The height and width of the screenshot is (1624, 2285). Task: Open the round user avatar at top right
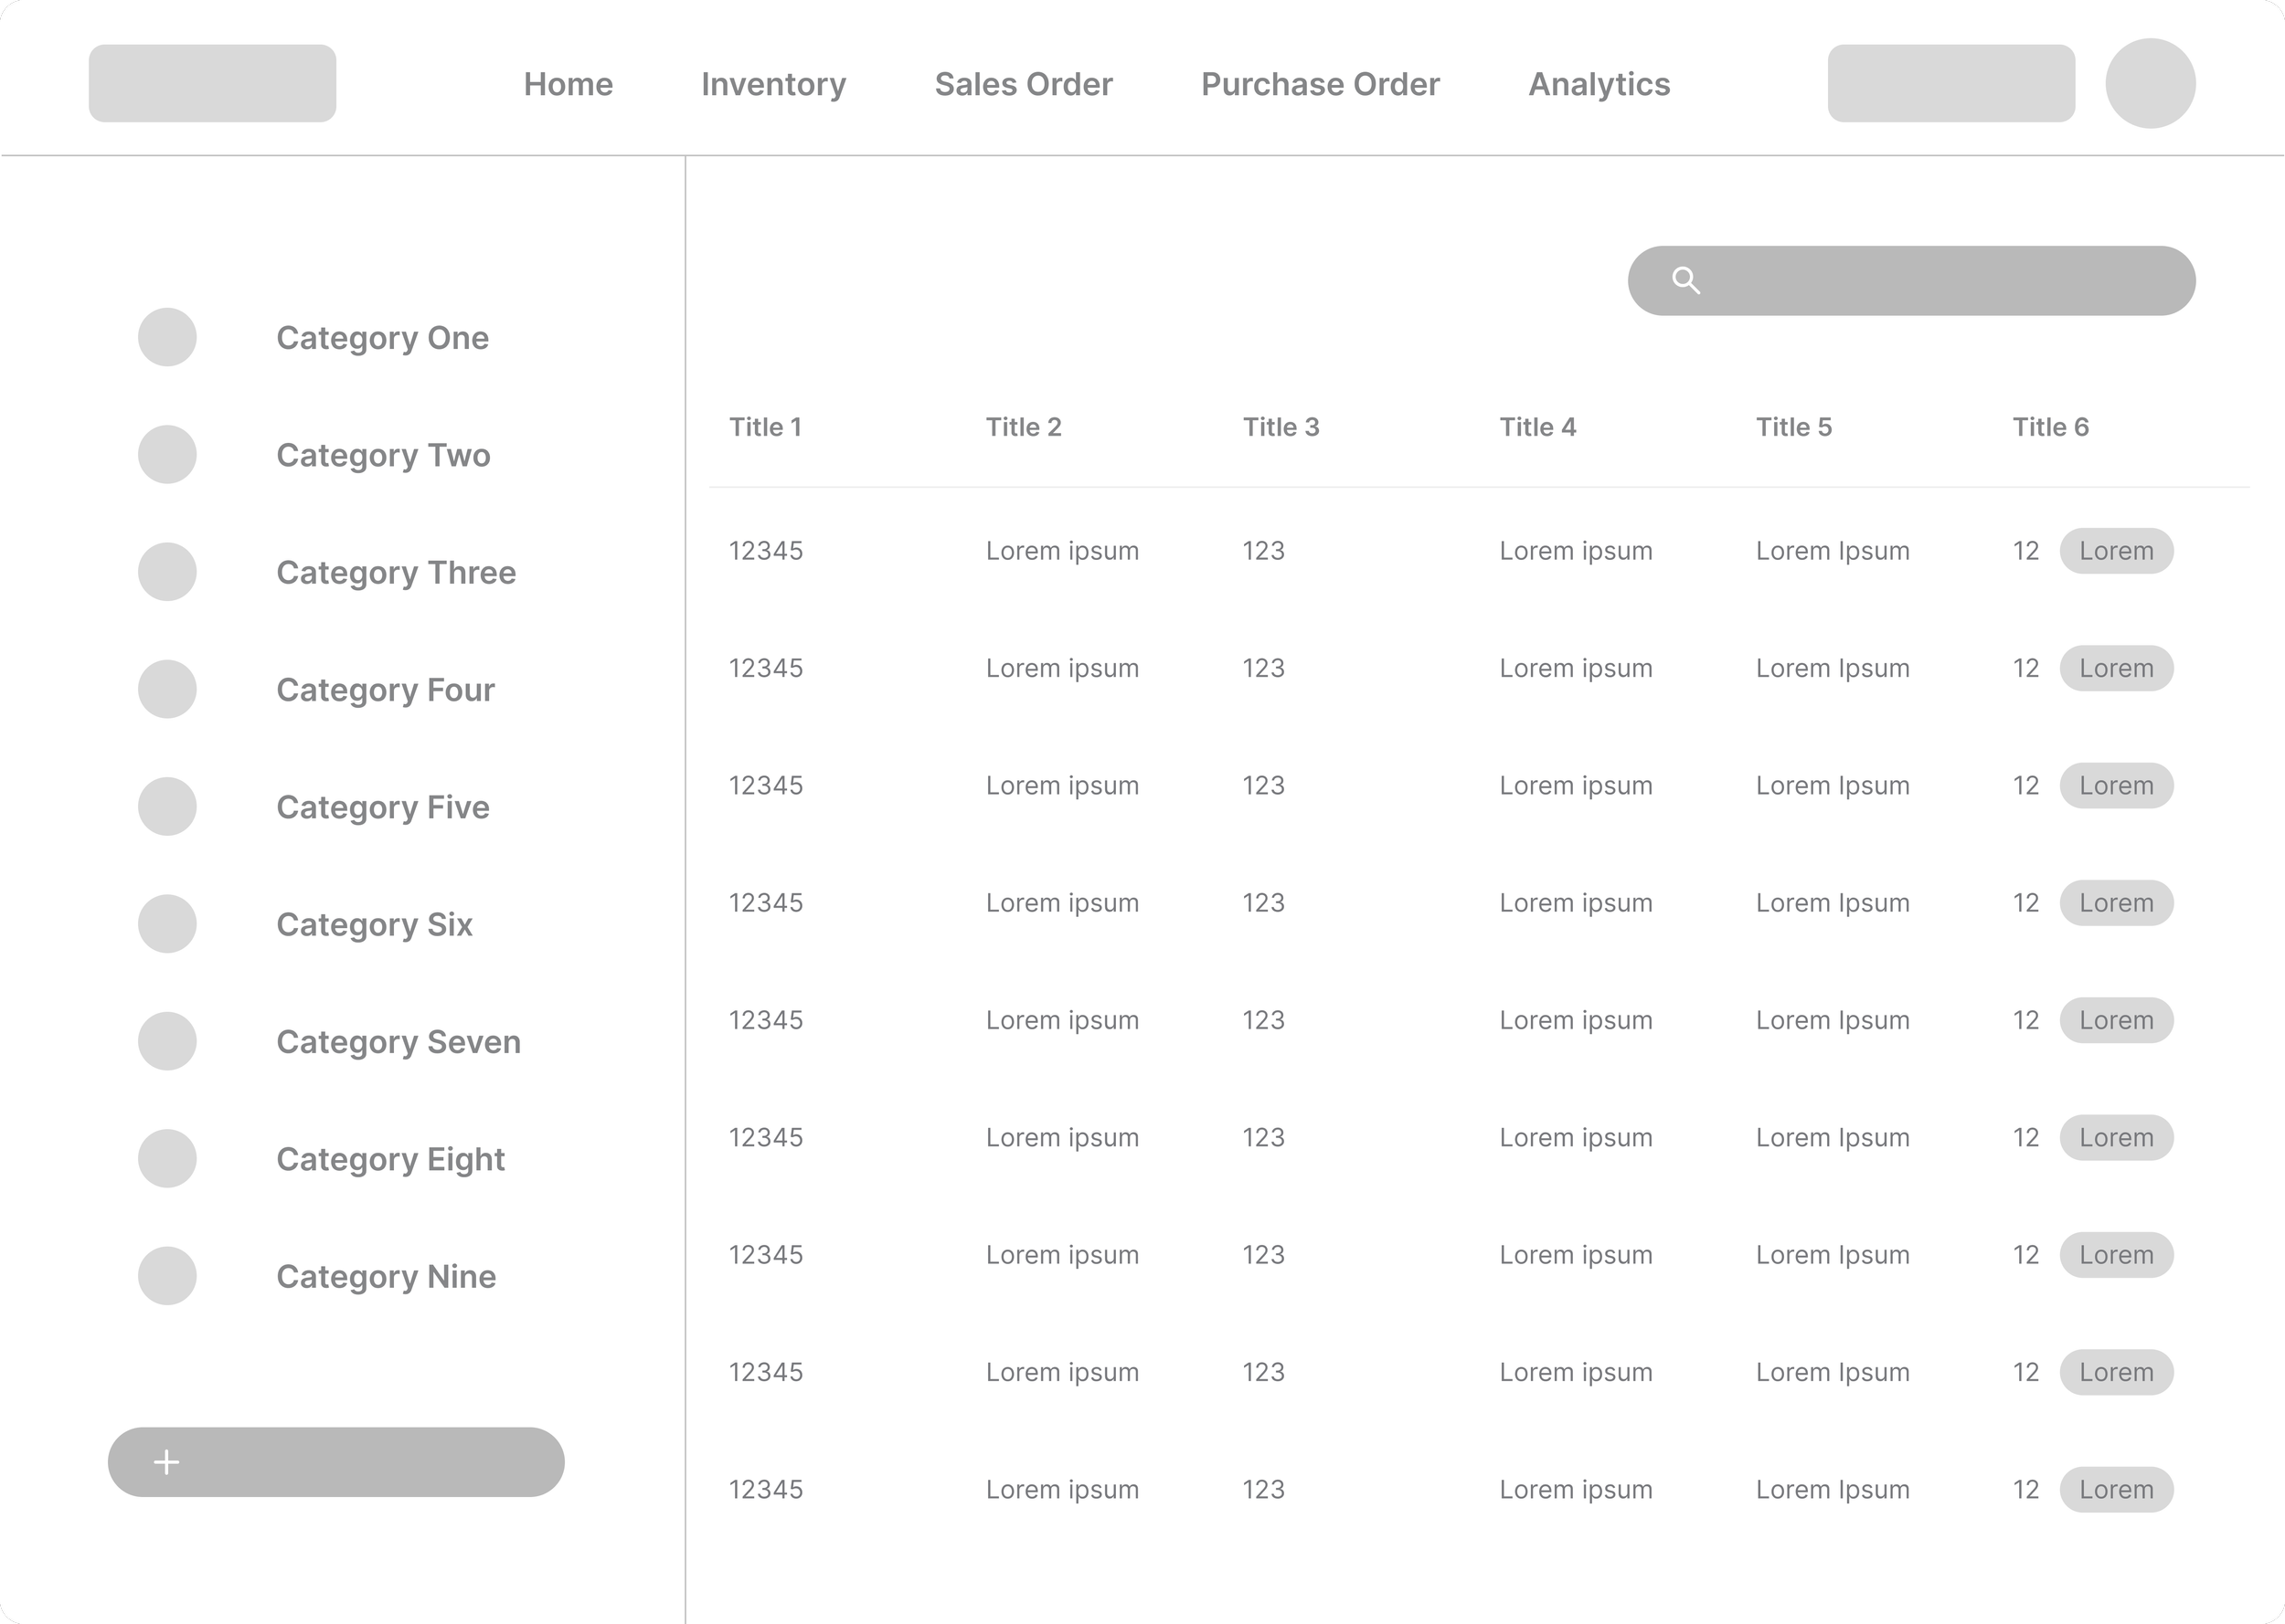click(2150, 84)
